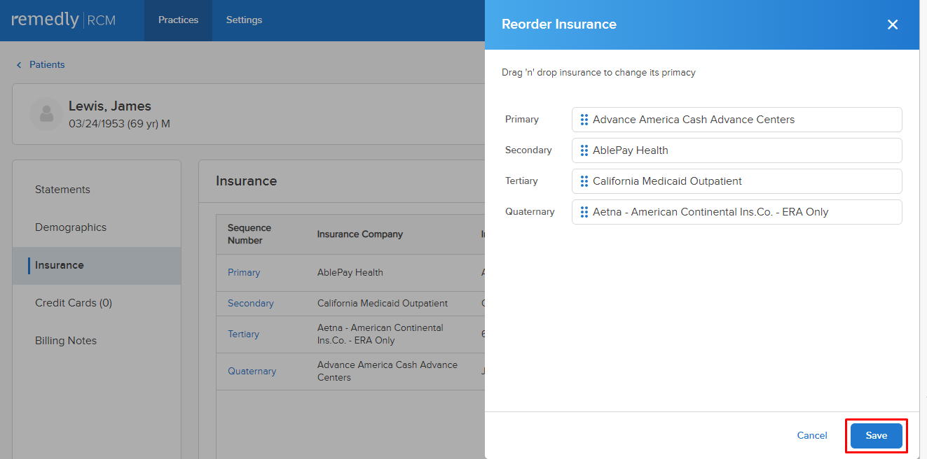Click the Tertiary label in reorder panel
The image size is (927, 459).
click(x=521, y=181)
